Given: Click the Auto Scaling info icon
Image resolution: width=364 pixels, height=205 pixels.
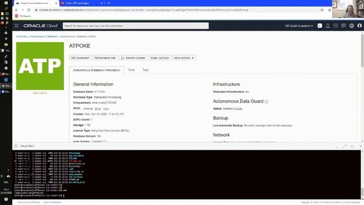Looking at the screenshot, I should (x=105, y=141).
